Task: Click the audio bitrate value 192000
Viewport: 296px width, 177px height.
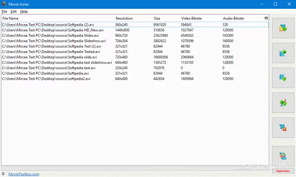Action: 228,35
